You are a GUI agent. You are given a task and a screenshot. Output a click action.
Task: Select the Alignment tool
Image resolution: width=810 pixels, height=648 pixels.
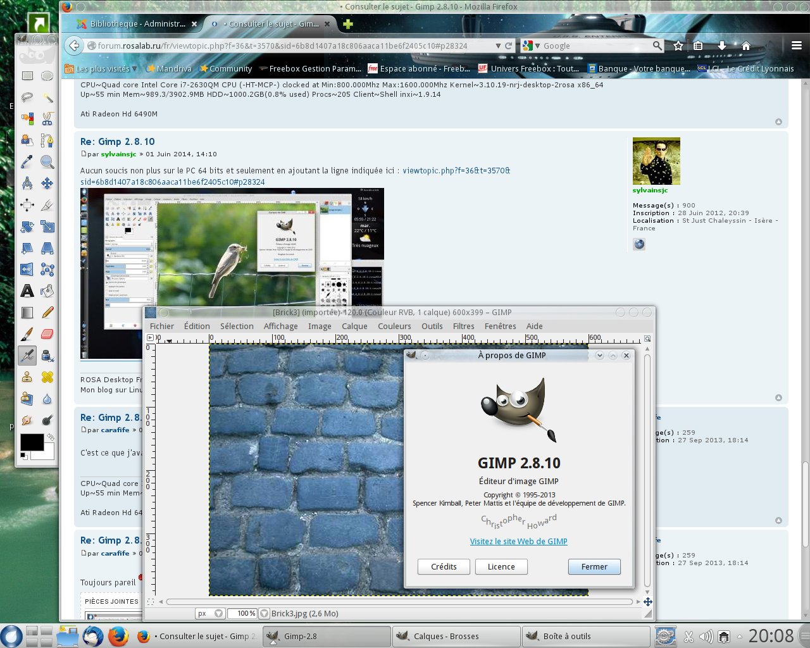[27, 205]
